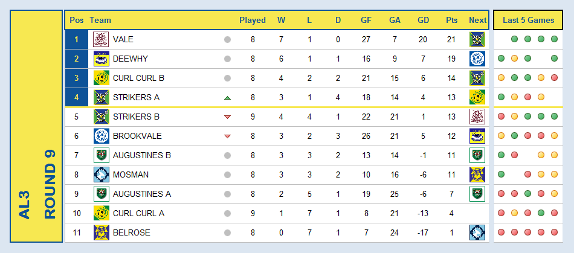This screenshot has height=253, width=574.
Task: Click BELROSE's latest red result dot
Action: [x=554, y=232]
